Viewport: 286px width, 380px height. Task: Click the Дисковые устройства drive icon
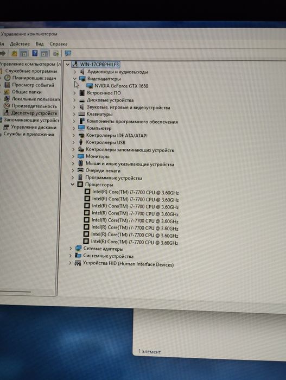(x=82, y=100)
